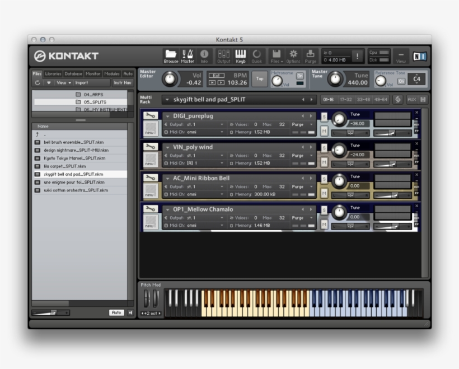This screenshot has height=369, width=459.
Task: Open the Quick-load menu icon
Action: pyautogui.click(x=257, y=54)
